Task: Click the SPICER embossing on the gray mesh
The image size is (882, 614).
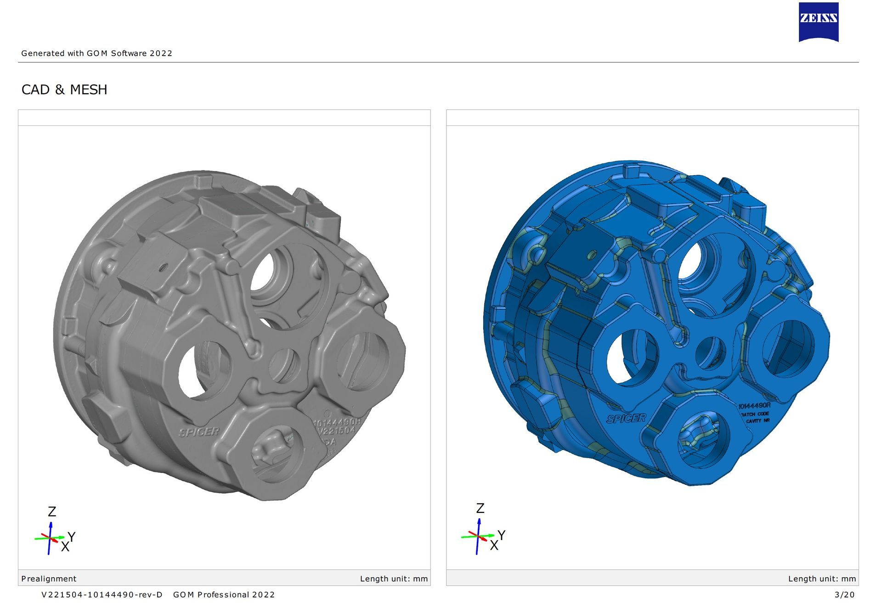Action: 199,432
